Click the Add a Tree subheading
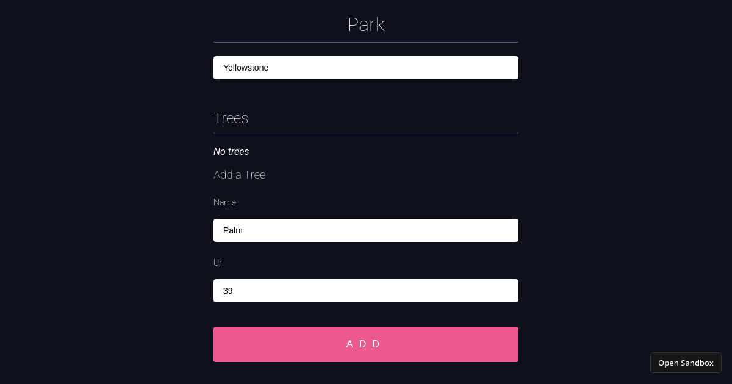 (x=239, y=175)
